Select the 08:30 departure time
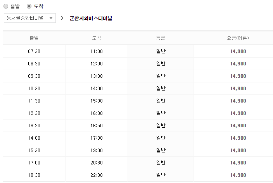The width and height of the screenshot is (273, 183). pyautogui.click(x=34, y=64)
